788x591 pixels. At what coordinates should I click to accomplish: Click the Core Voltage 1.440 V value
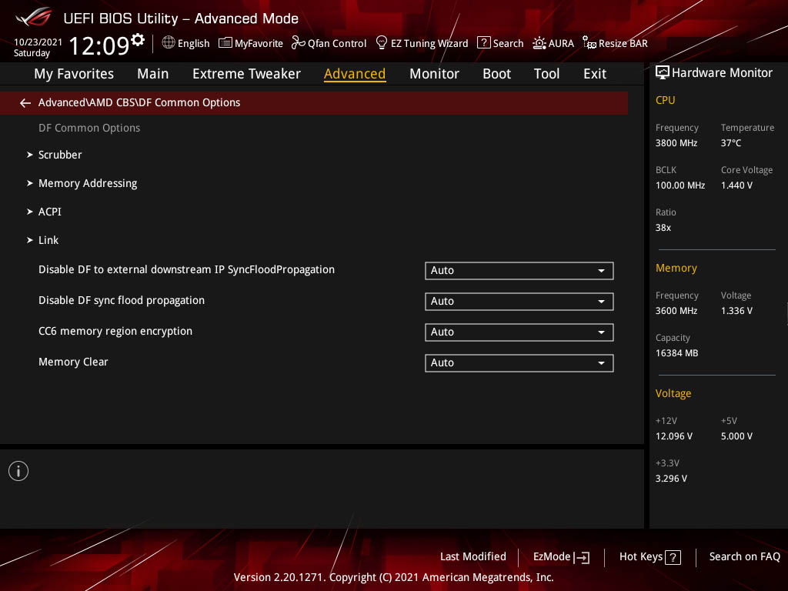[736, 185]
